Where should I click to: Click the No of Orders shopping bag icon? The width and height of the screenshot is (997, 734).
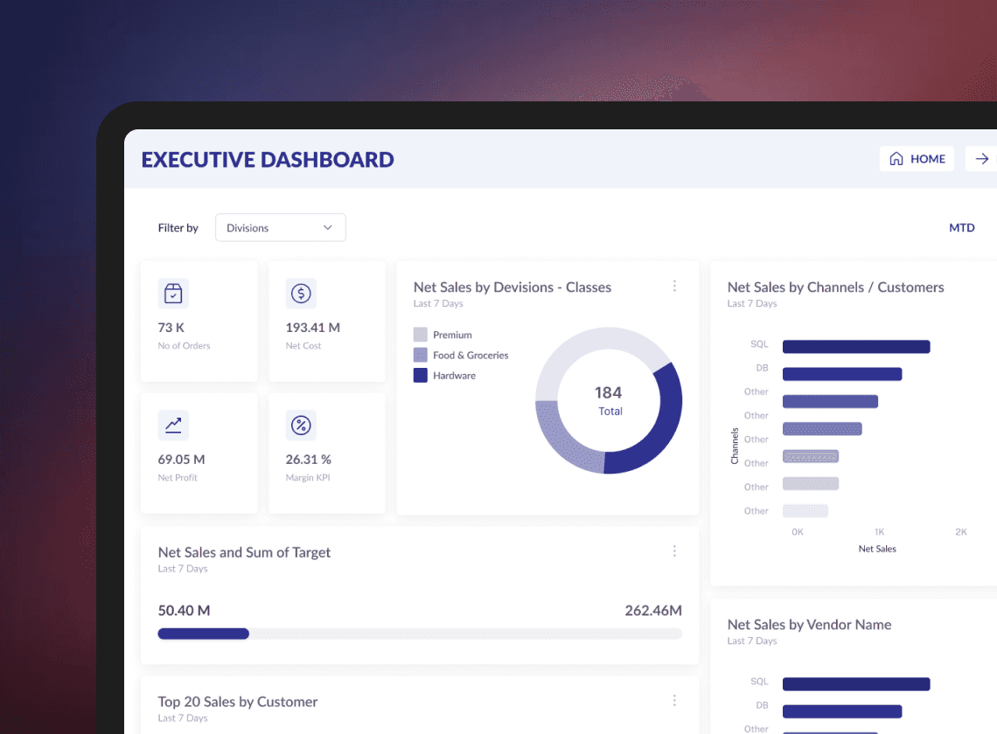pos(173,293)
